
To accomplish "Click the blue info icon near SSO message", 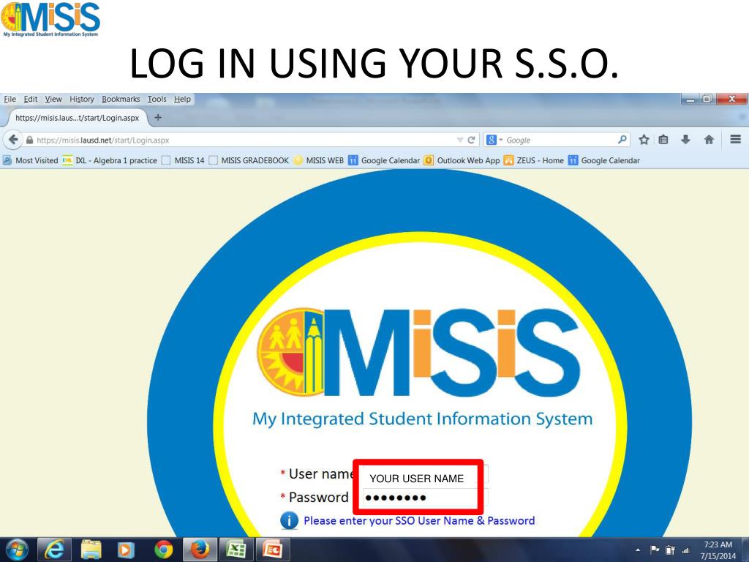I will point(289,520).
